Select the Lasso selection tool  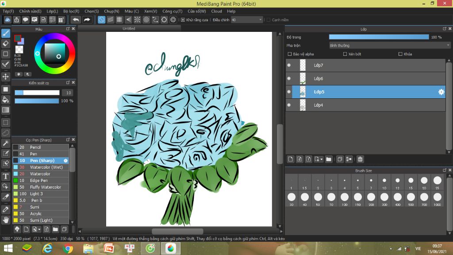(x=5, y=133)
